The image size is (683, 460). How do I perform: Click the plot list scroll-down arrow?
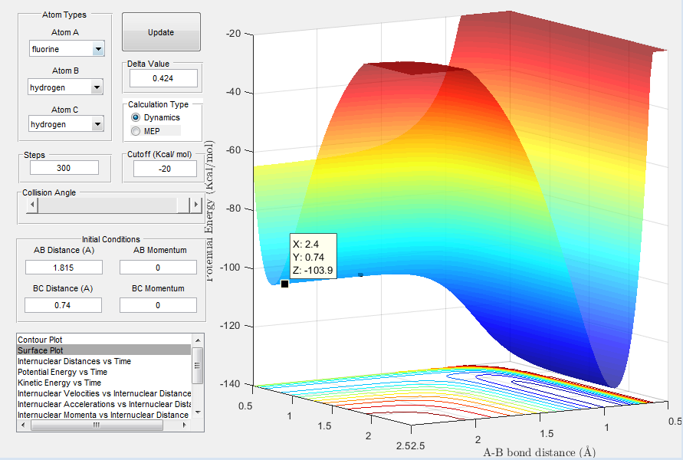point(198,412)
